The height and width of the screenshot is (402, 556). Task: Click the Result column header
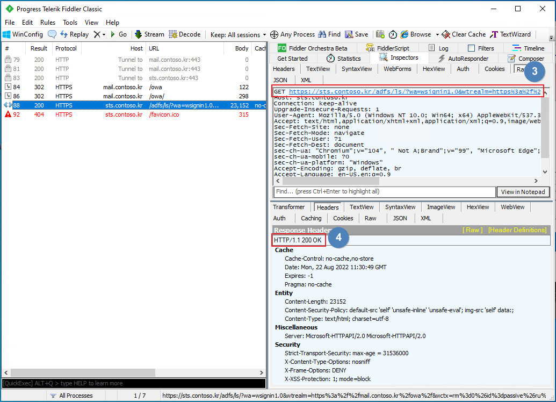pyautogui.click(x=39, y=48)
